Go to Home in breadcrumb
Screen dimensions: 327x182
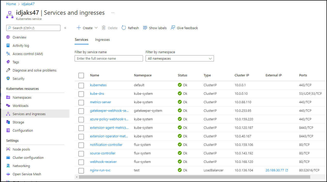pyautogui.click(x=11, y=4)
